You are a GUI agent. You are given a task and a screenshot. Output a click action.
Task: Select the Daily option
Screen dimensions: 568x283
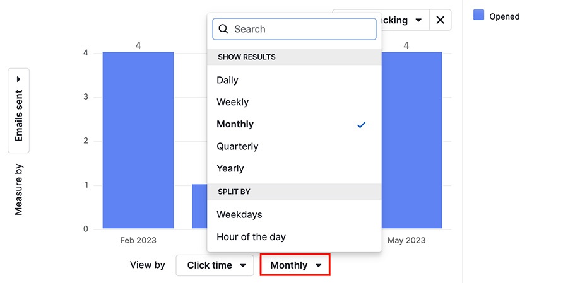click(228, 80)
